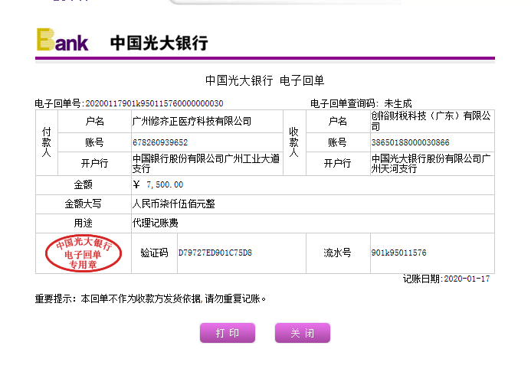This screenshot has height=375, width=531.
Task: Click the 重要提示 notice text
Action: point(150,298)
